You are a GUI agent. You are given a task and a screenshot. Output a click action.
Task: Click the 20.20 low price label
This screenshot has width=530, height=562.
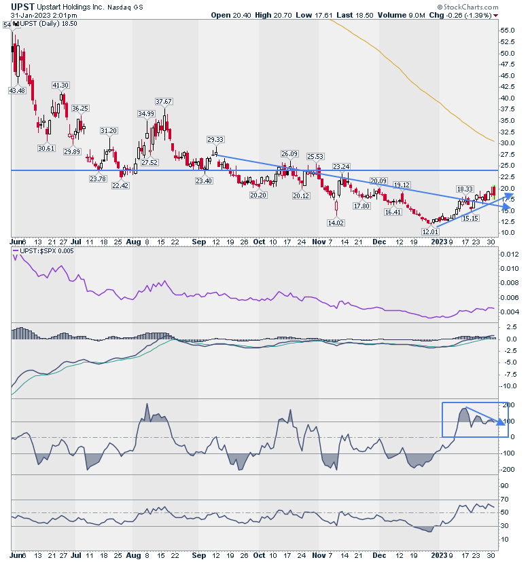click(x=258, y=195)
